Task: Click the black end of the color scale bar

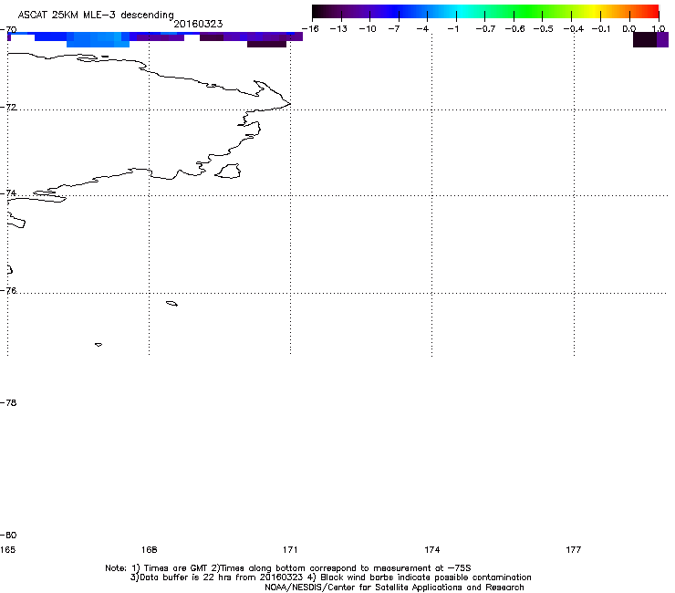Action: (318, 11)
